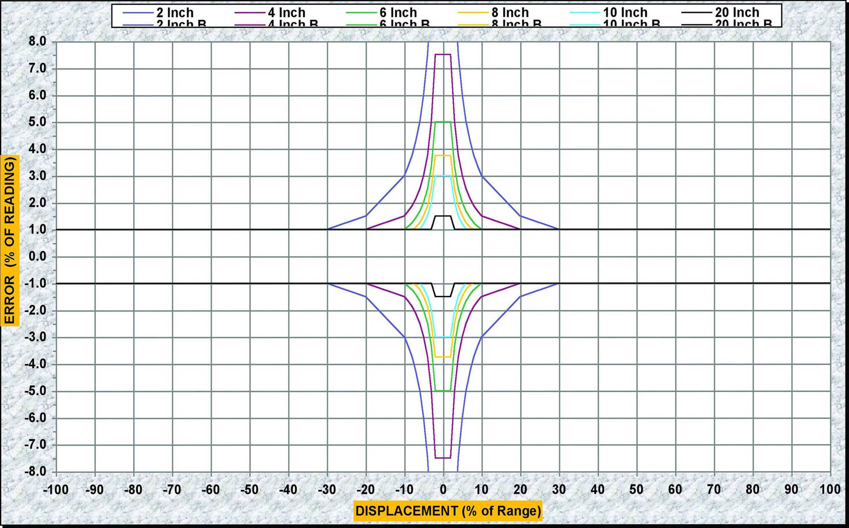Select the blue 2 Inch legend line sample
849x528 pixels.
pyautogui.click(x=138, y=13)
